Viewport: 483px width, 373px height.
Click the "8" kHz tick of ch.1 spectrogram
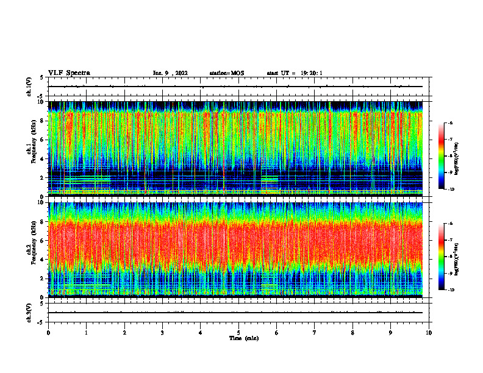(x=42, y=121)
